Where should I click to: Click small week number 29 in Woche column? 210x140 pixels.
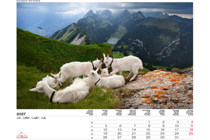coord(92,134)
